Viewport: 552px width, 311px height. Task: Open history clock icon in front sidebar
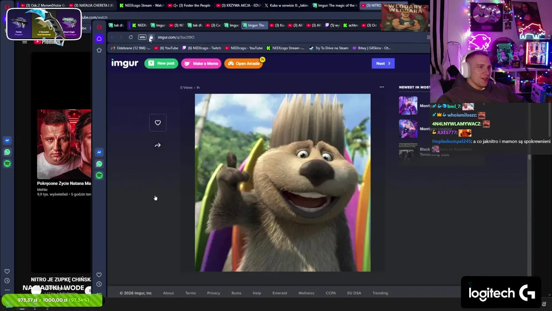(99, 284)
